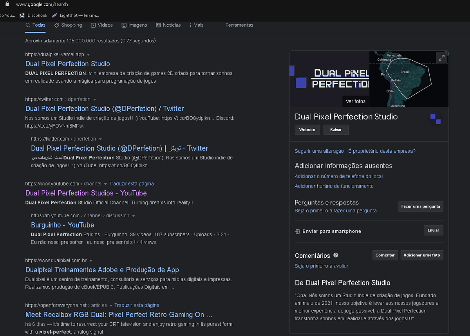Click Traduzir esta página on the openforeveryone result
The image size is (470, 336).
click(137, 305)
